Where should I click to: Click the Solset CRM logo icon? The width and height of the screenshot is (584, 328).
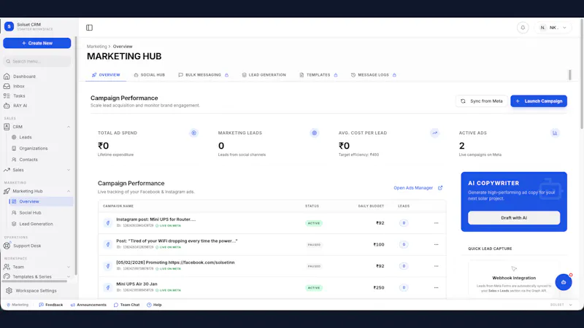(9, 26)
